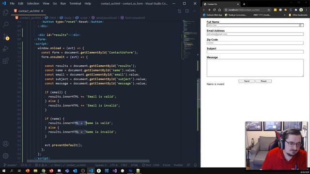Click the Open Changes icon in editor toolbar
Screen dimensions: 310x174
click(x=179, y=11)
